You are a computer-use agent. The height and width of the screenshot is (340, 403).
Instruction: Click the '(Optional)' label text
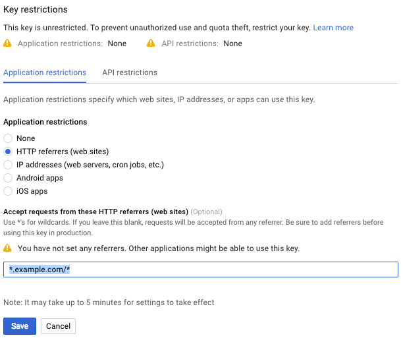point(206,212)
